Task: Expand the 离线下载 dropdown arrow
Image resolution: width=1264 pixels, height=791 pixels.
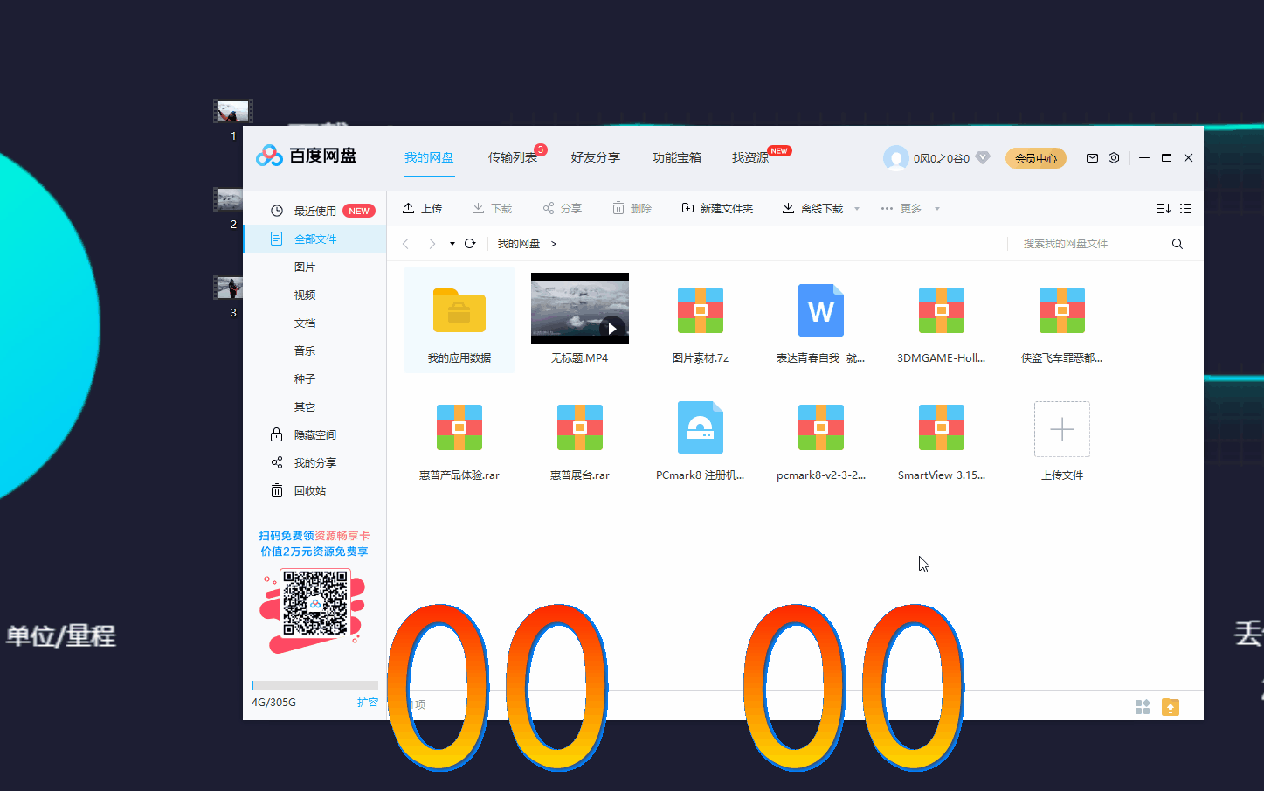Action: (x=857, y=209)
